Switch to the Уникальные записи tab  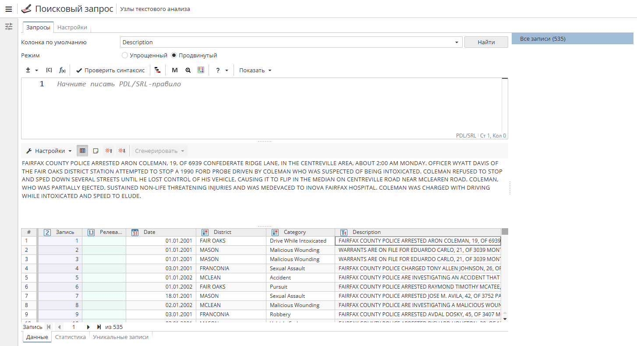click(x=120, y=337)
